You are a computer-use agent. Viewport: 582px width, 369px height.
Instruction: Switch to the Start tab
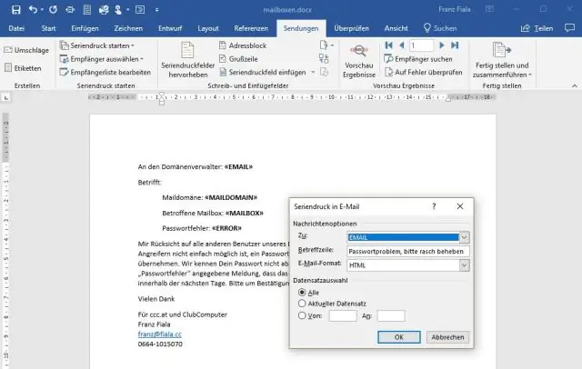click(48, 28)
